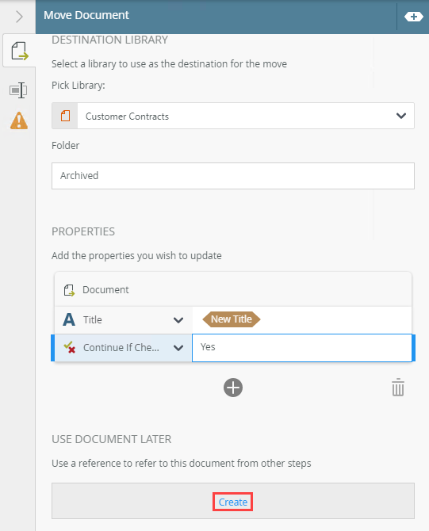The height and width of the screenshot is (531, 429).
Task: Click the Title text-type icon
Action: tap(69, 319)
